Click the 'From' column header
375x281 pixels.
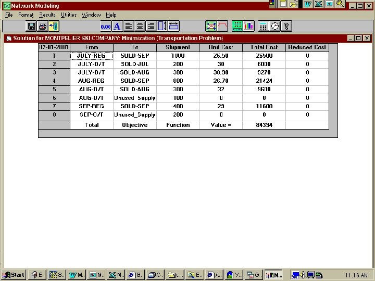92,47
